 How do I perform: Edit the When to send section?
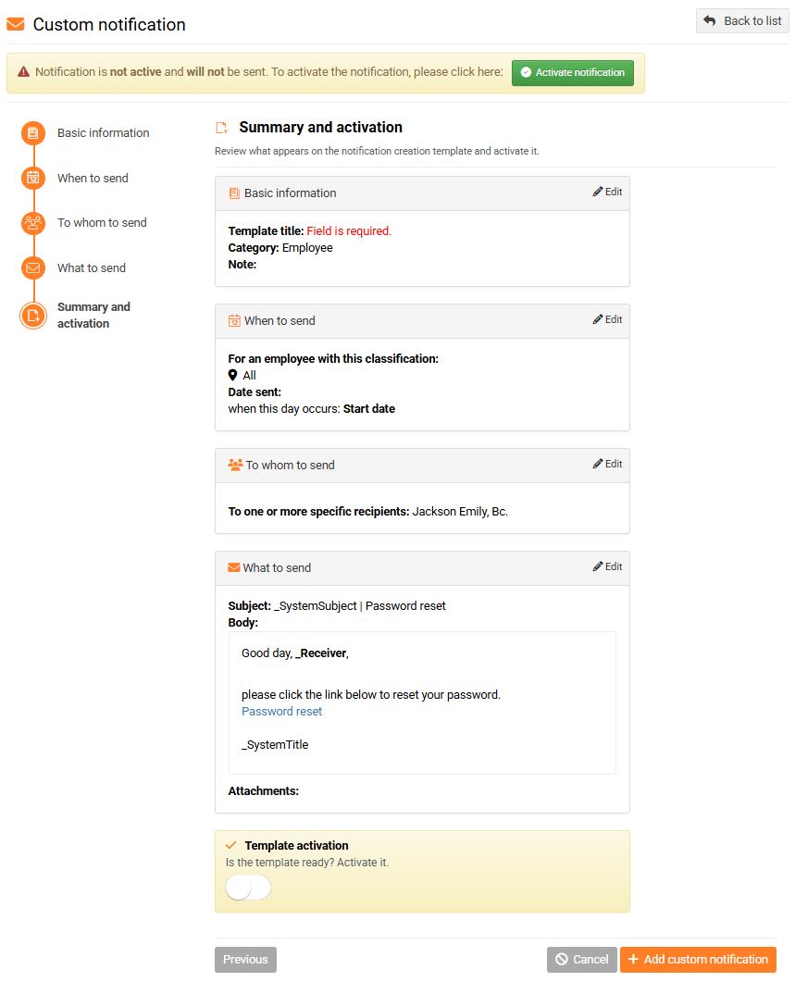608,320
